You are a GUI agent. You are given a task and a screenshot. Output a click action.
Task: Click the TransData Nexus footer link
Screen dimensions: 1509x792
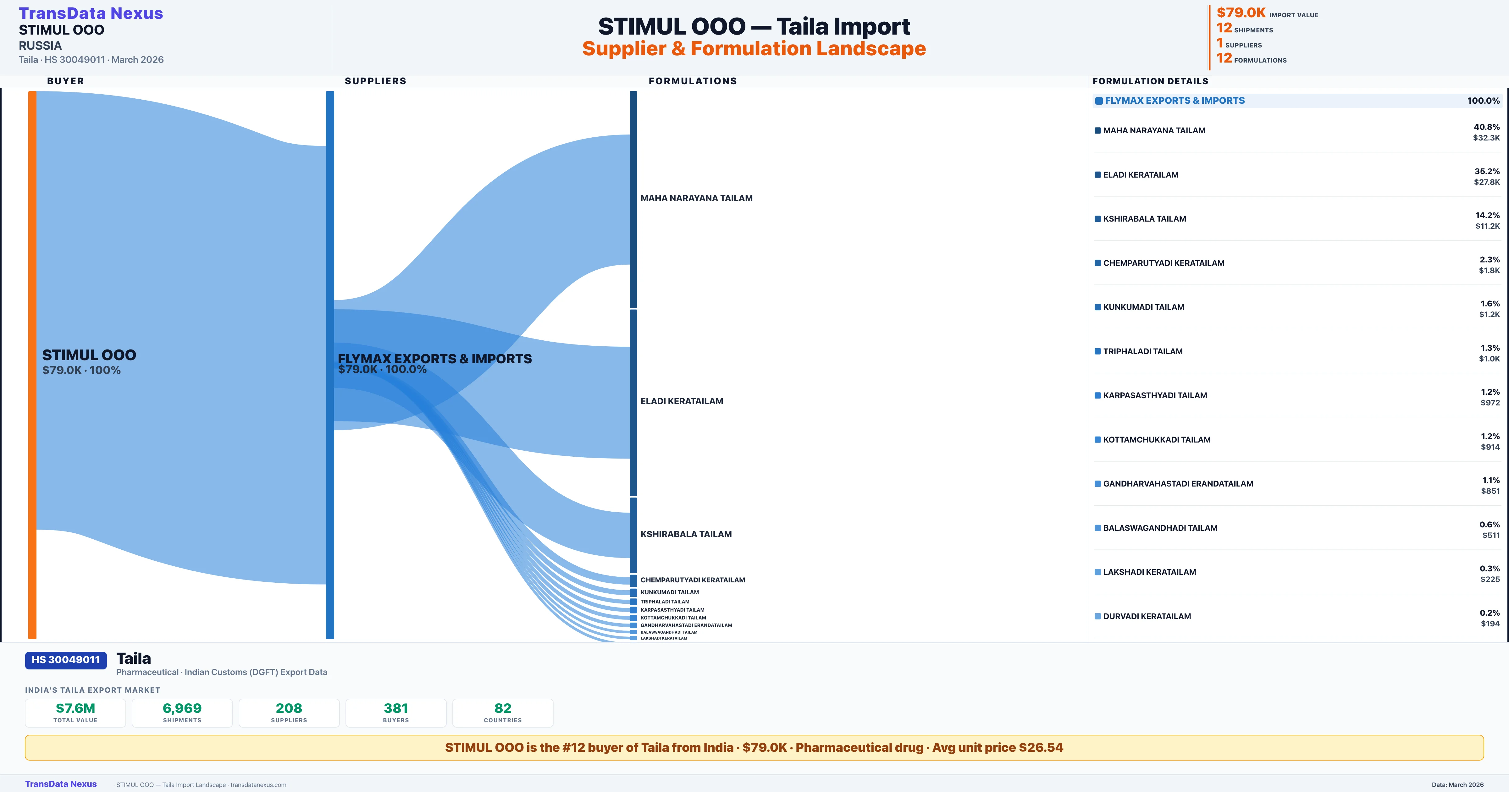(x=61, y=784)
